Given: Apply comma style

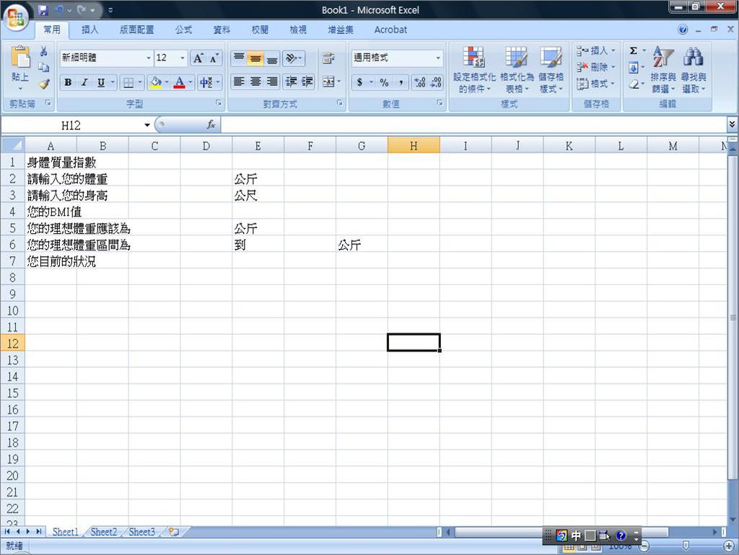Looking at the screenshot, I should click(400, 83).
